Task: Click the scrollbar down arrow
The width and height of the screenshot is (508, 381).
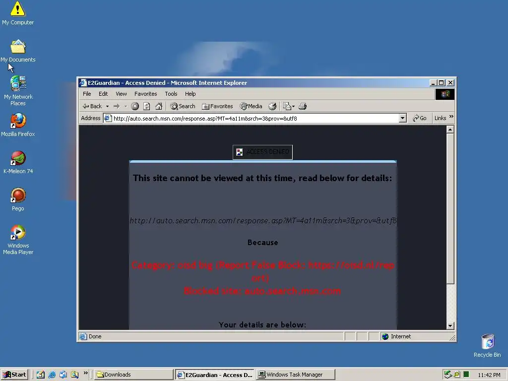Action: 450,326
